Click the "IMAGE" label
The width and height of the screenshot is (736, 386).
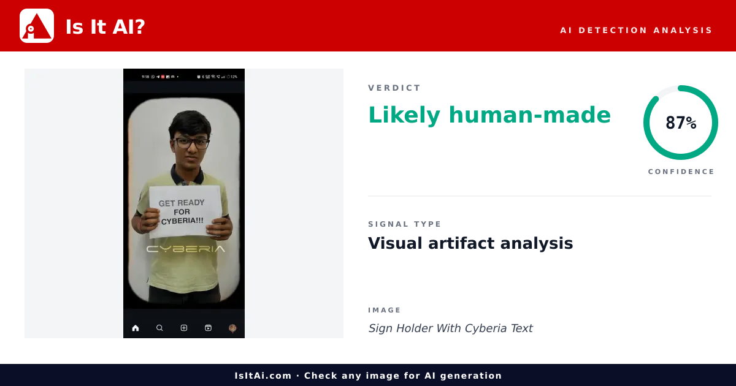[x=385, y=310]
